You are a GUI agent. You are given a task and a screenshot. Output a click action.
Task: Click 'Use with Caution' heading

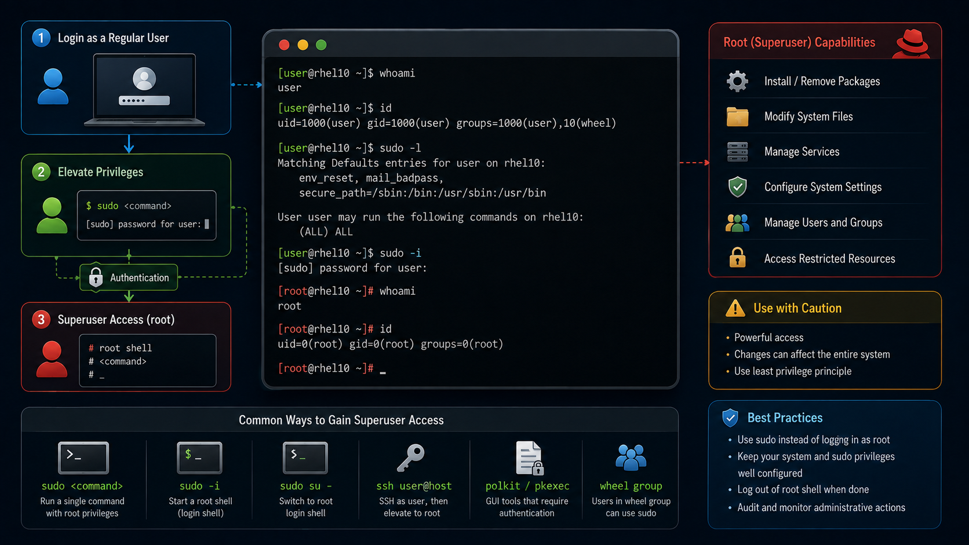(x=797, y=308)
